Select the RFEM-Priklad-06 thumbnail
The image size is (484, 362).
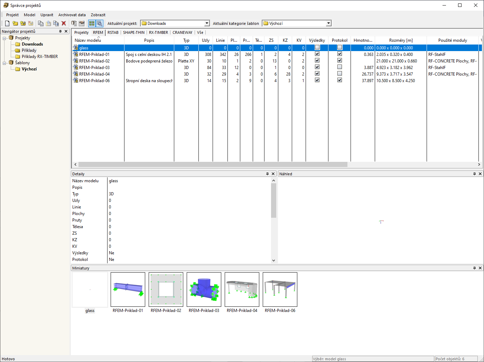coord(280,293)
